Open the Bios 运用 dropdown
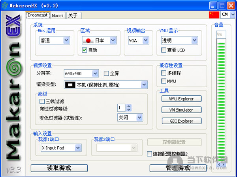237x177 pixels. 55,40
